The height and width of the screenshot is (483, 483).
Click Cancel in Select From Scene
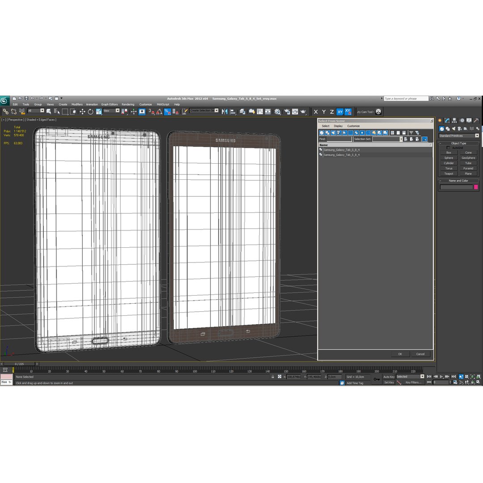pos(420,354)
